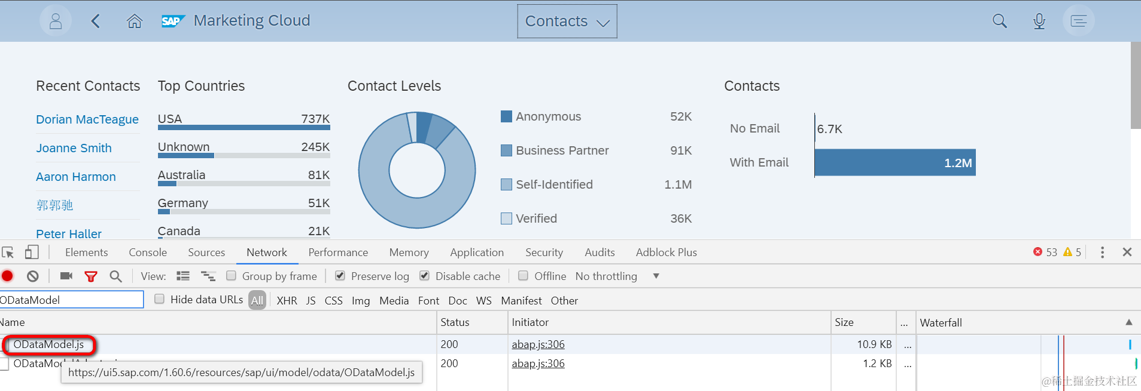Show overview waterfall view icon
This screenshot has width=1141, height=391.
click(208, 276)
